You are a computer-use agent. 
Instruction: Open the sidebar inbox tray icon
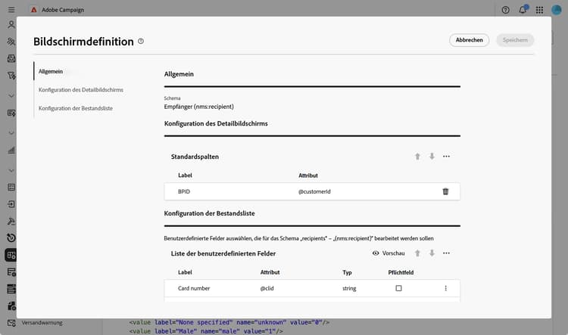11,58
